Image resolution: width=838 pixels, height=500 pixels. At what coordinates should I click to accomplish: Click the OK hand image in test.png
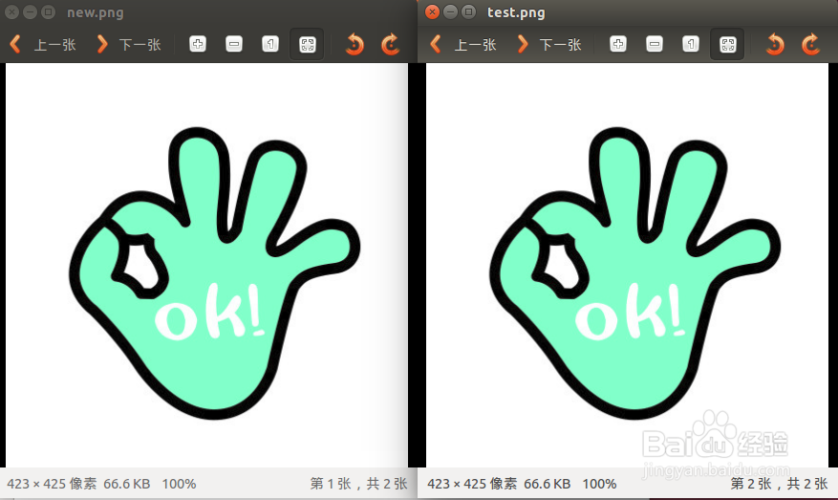coord(634,272)
